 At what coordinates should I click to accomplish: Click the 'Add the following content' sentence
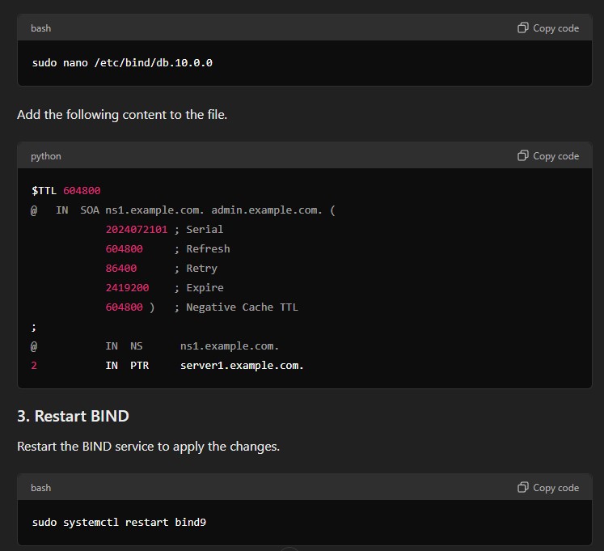122,115
